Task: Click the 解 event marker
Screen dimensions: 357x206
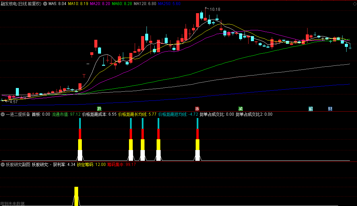Action: click(311, 109)
